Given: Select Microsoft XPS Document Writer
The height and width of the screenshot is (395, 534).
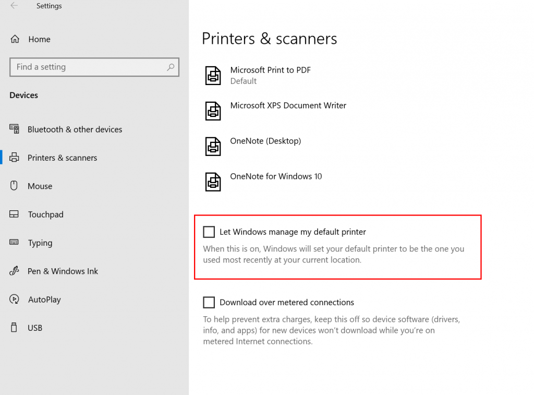Looking at the screenshot, I should pyautogui.click(x=288, y=105).
